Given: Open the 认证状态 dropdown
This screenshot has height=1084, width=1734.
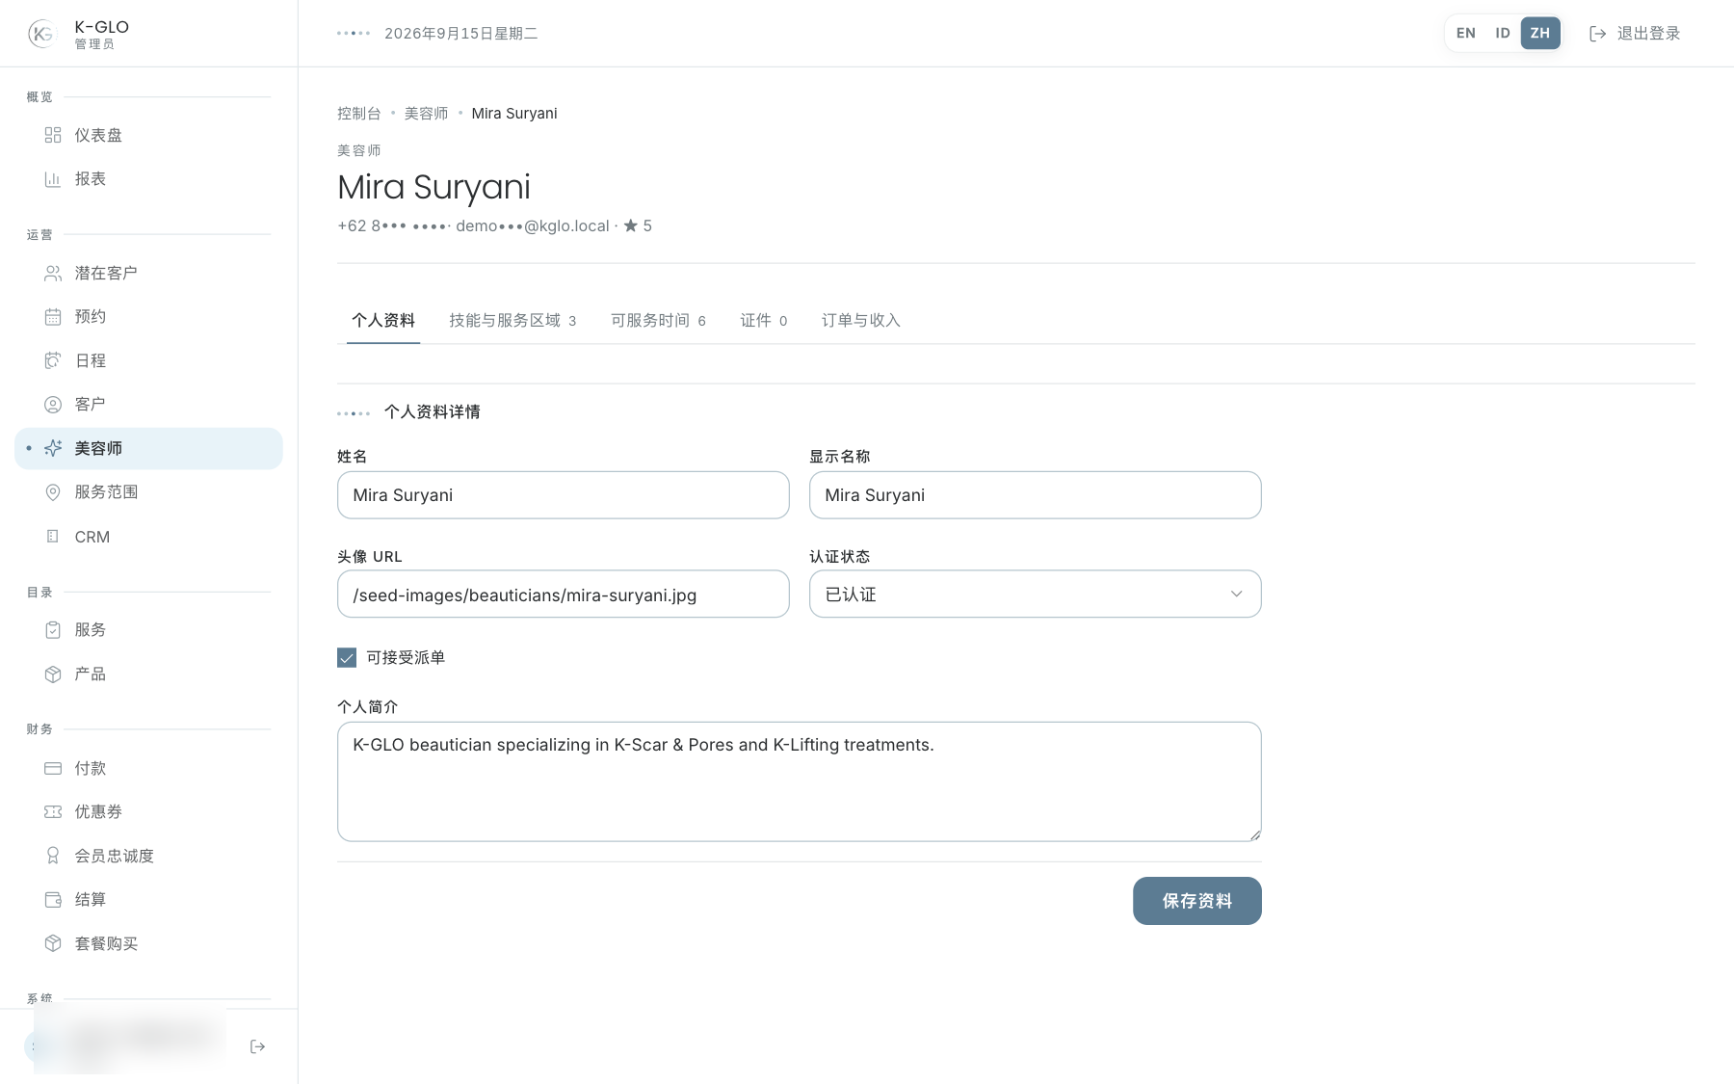Looking at the screenshot, I should (x=1035, y=595).
